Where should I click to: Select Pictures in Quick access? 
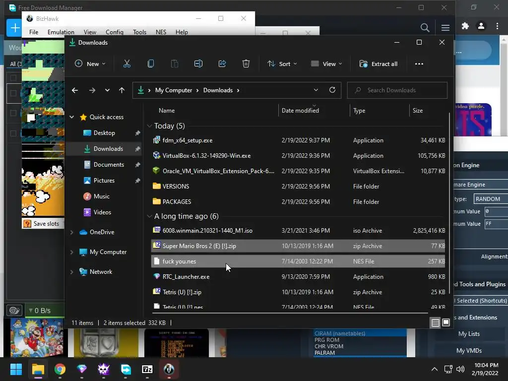point(104,181)
